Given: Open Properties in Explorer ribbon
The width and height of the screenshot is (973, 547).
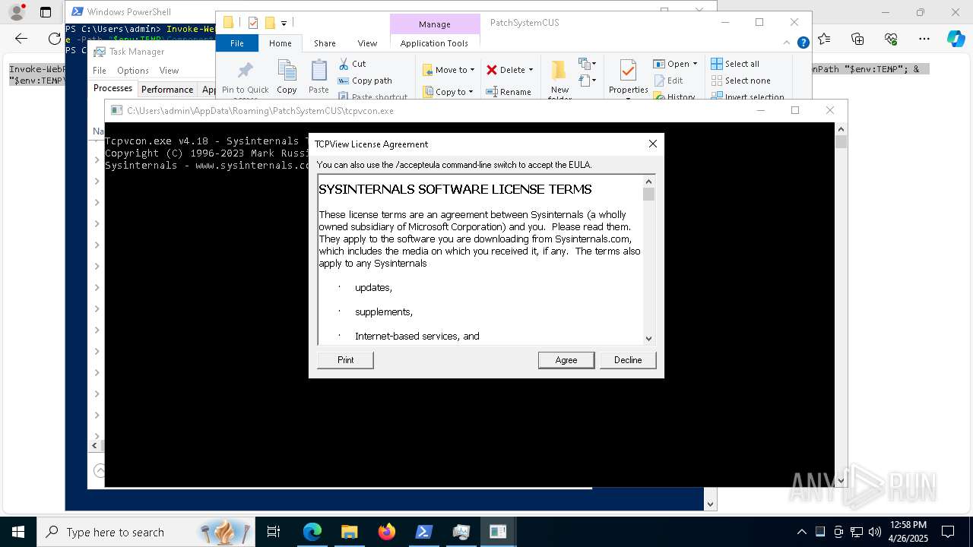Looking at the screenshot, I should point(629,78).
